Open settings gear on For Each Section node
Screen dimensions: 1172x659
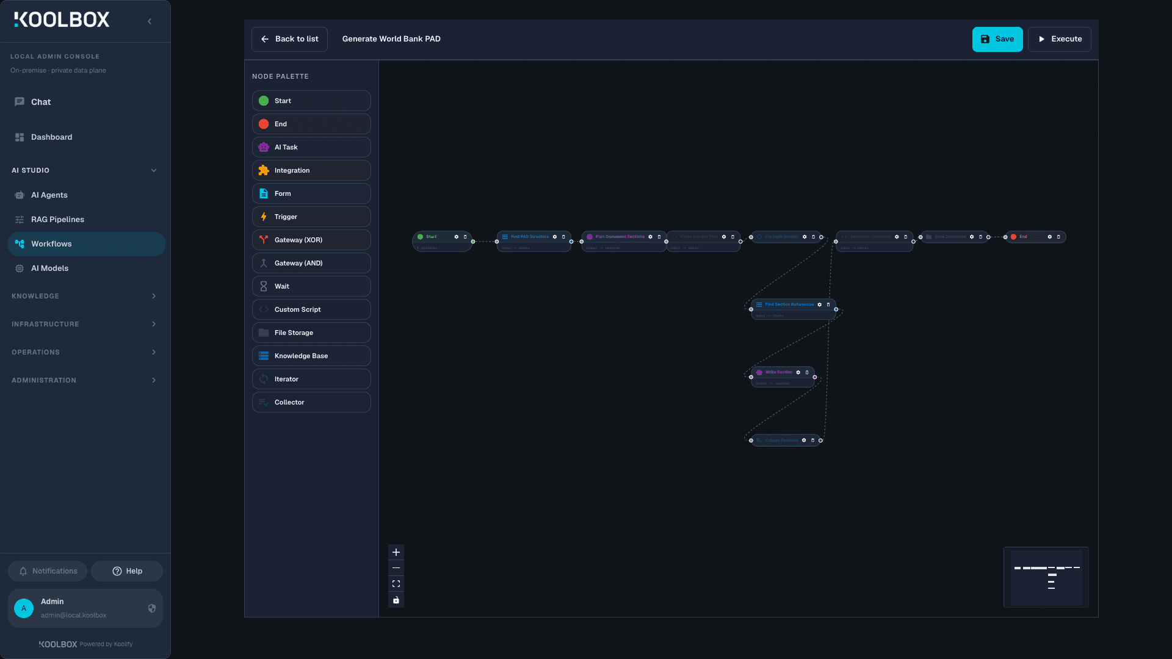[x=805, y=237]
